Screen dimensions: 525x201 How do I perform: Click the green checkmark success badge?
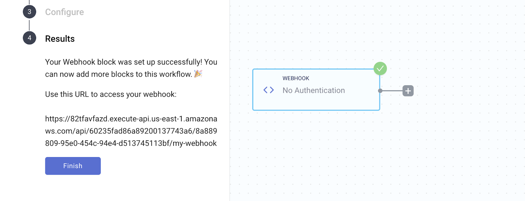pos(380,69)
